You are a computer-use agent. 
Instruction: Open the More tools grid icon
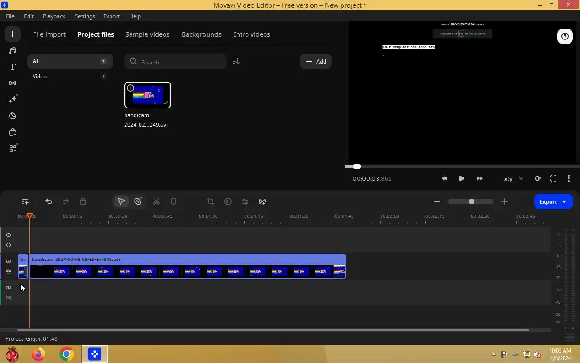(x=13, y=148)
